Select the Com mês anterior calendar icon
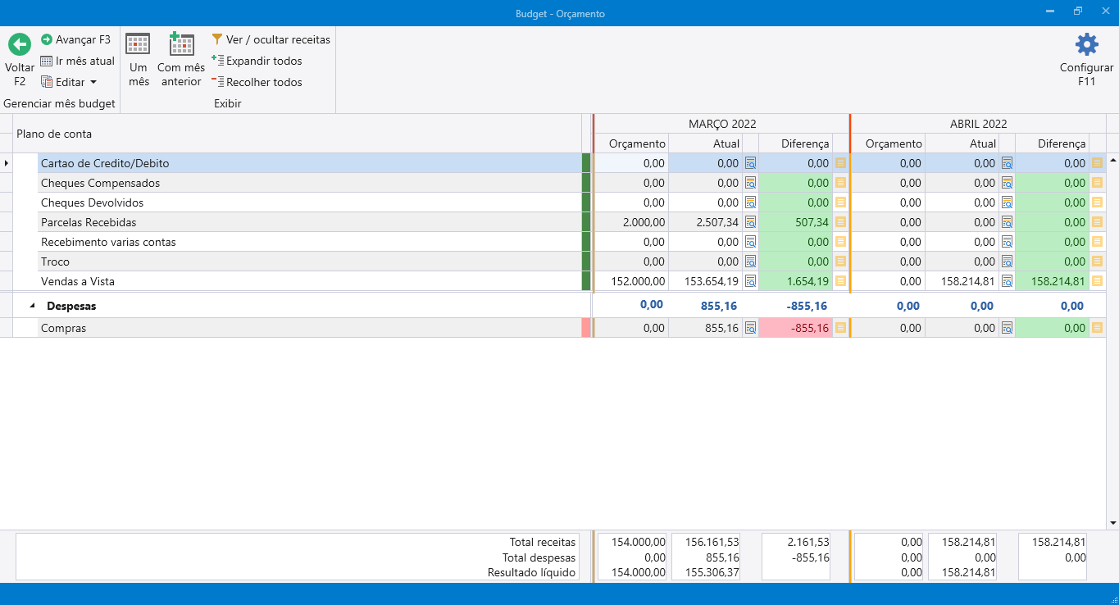This screenshot has width=1119, height=605. (x=181, y=44)
